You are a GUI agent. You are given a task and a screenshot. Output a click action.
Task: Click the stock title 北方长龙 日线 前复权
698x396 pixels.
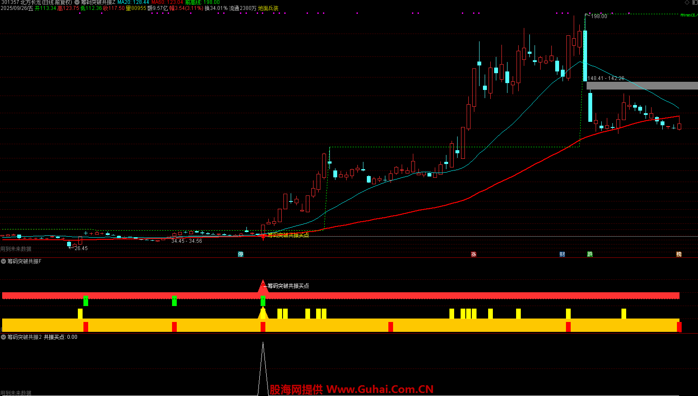[x=46, y=3]
